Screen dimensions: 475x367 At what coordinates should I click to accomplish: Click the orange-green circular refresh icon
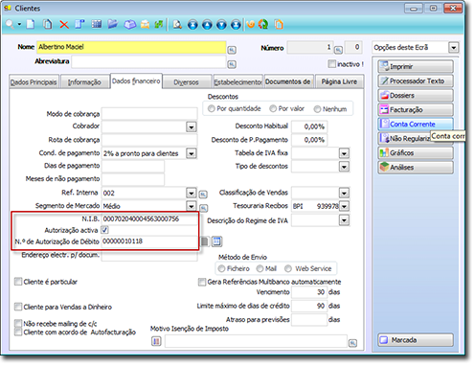click(x=263, y=25)
